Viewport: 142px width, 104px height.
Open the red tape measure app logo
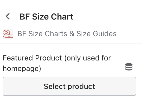coord(8,34)
